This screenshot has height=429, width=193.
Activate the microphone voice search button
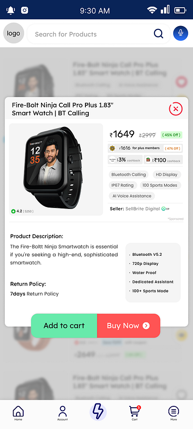[x=181, y=33]
